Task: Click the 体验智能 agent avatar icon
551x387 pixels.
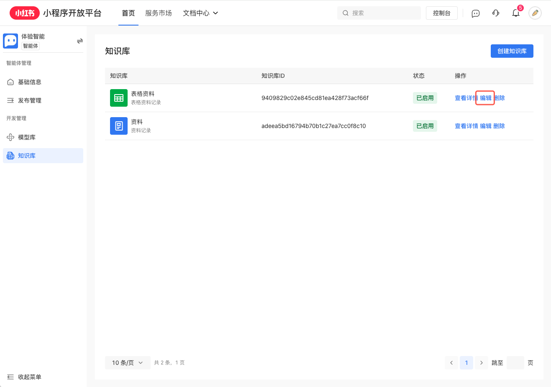Action: click(10, 41)
